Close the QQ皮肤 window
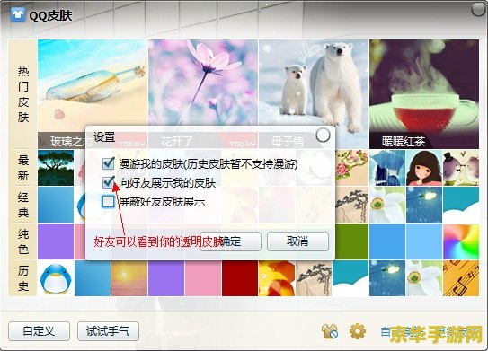 tap(479, 9)
